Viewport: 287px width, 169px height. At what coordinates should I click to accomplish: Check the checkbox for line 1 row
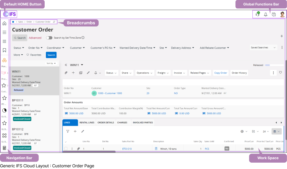[x=66, y=149]
